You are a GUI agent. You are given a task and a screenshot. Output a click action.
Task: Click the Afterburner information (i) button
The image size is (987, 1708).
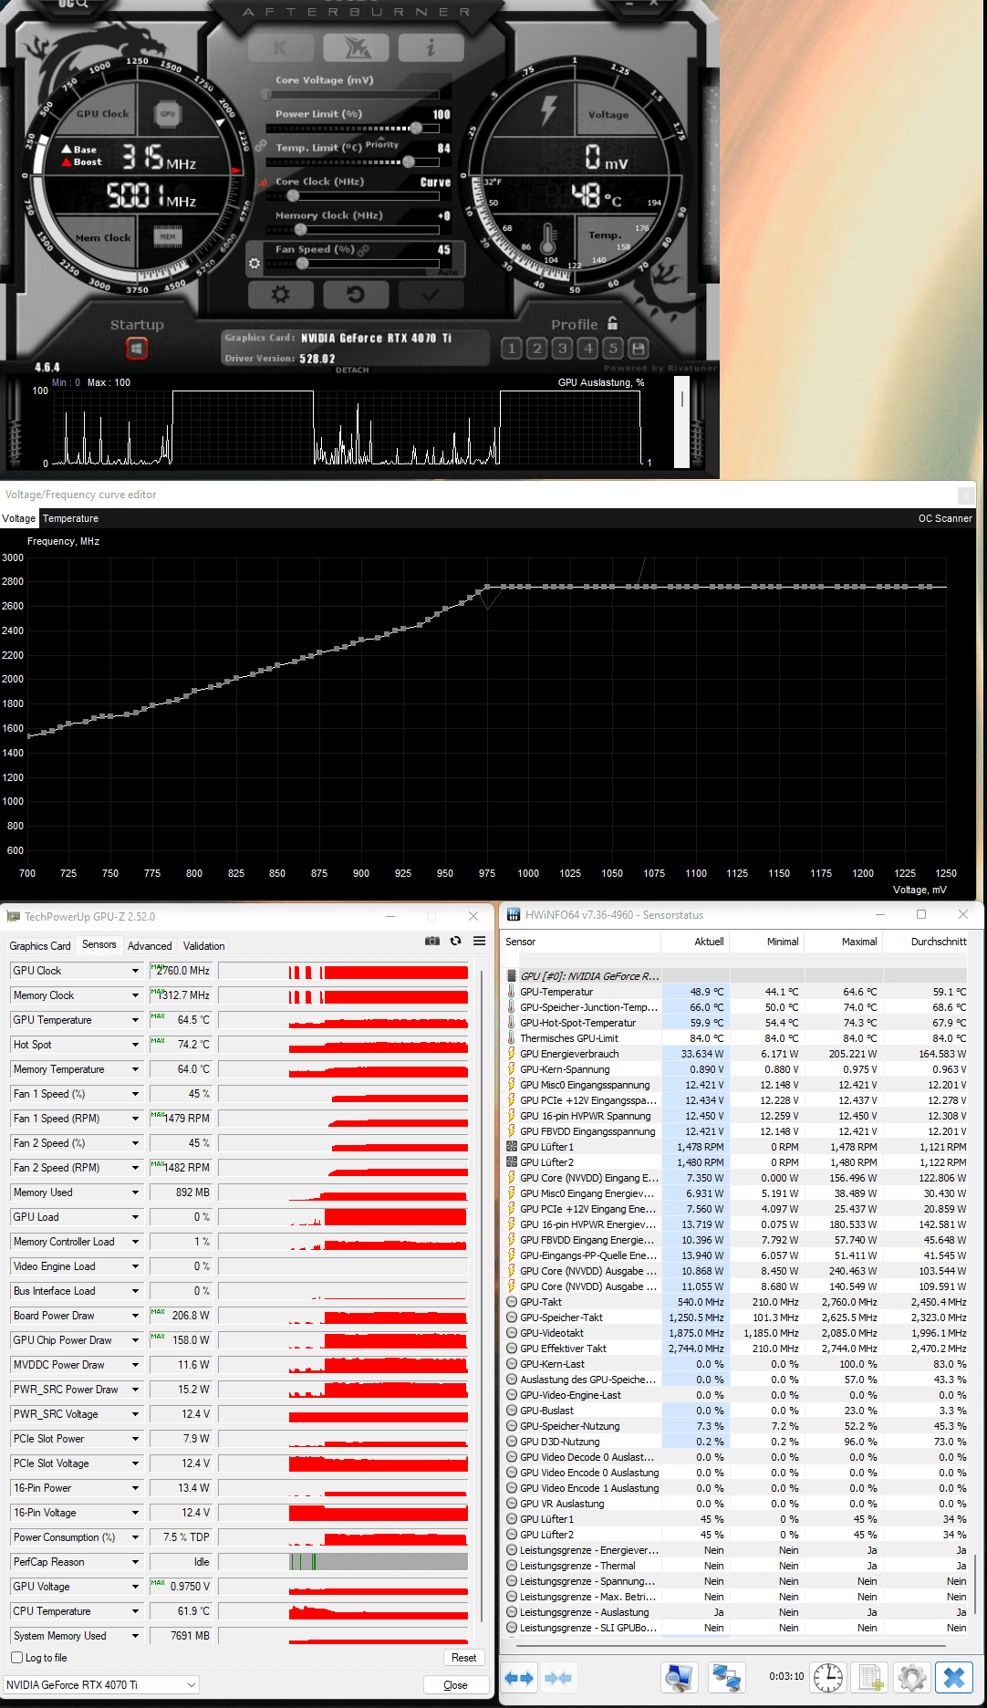[431, 47]
